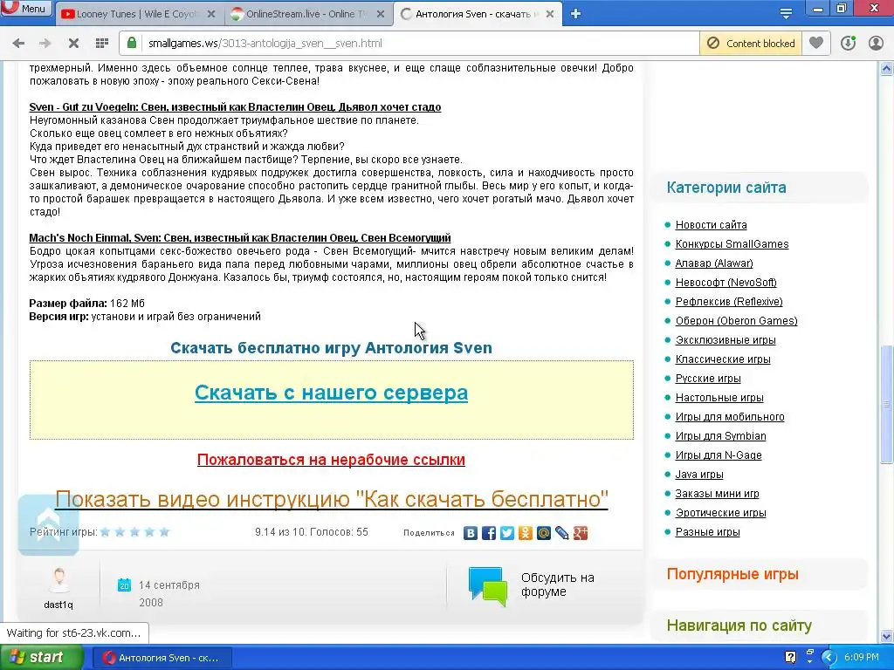Share via VK icon

[x=471, y=533]
